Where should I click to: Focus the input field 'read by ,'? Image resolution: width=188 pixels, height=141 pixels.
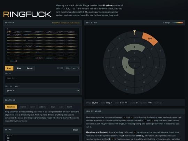pos(42,79)
